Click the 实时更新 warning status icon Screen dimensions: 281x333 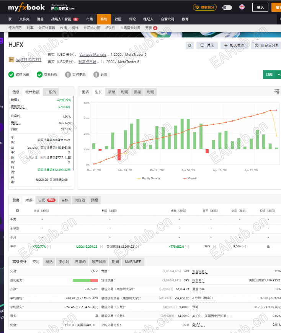pyautogui.click(x=68, y=75)
